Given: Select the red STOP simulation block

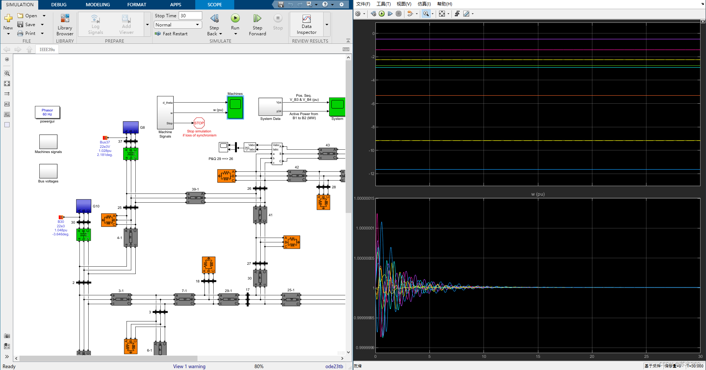Looking at the screenshot, I should [x=199, y=123].
